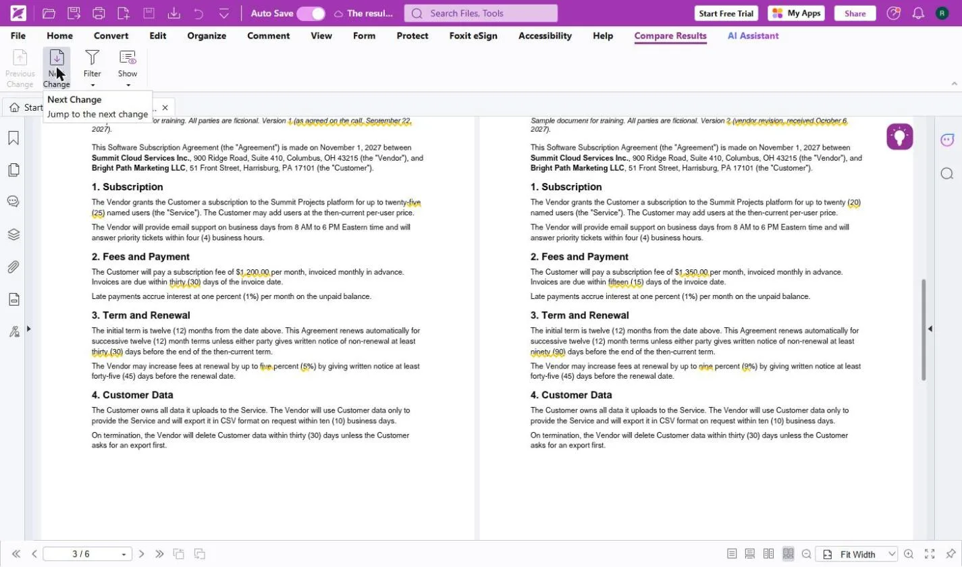Screen dimensions: 962x567
Task: Open the Pages thumbnail panel icon
Action: 14,170
